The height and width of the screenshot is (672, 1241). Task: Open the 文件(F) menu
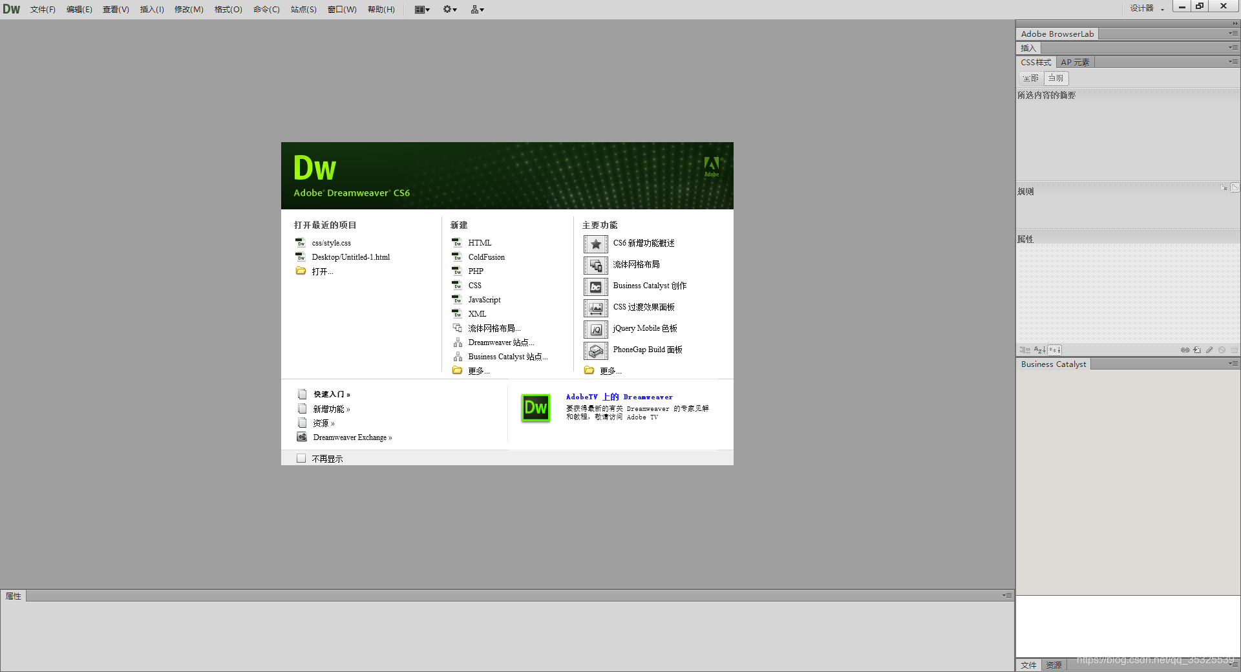point(43,9)
